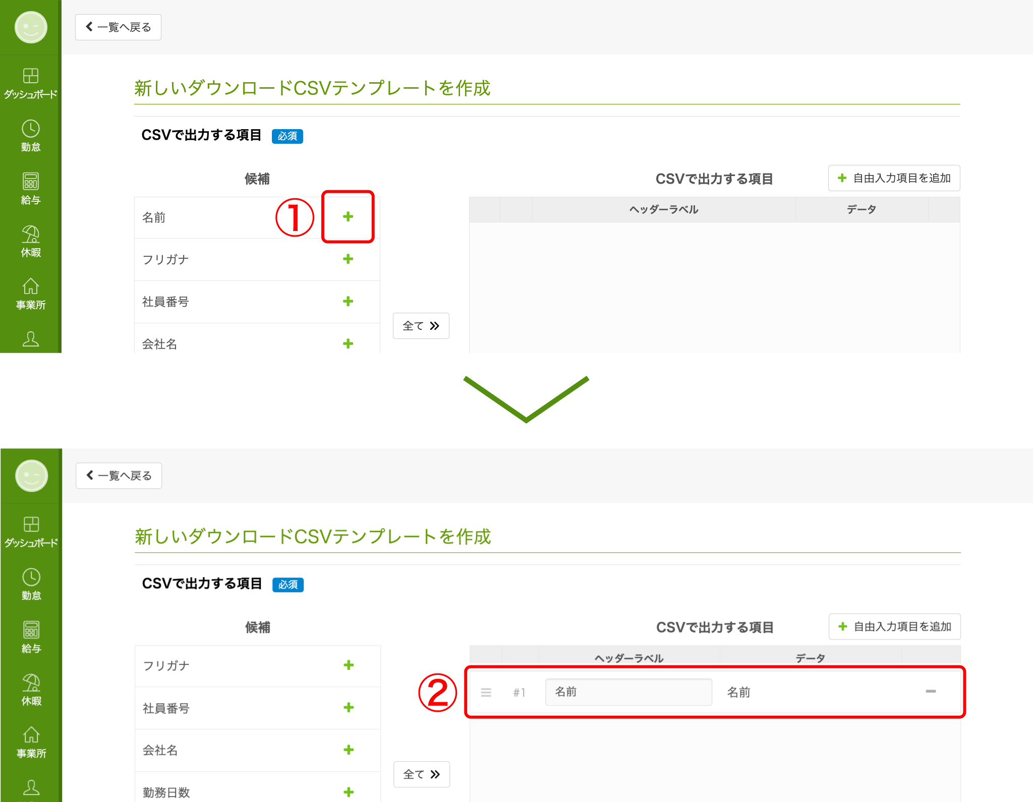1033x802 pixels.
Task: Open 休暇 in the bottom sidebar
Action: [31, 690]
